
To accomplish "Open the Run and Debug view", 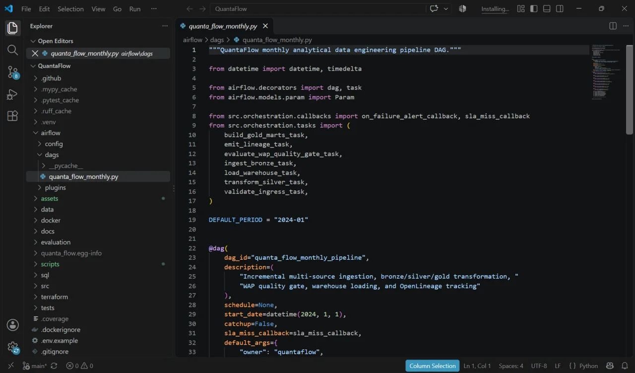I will tap(12, 94).
